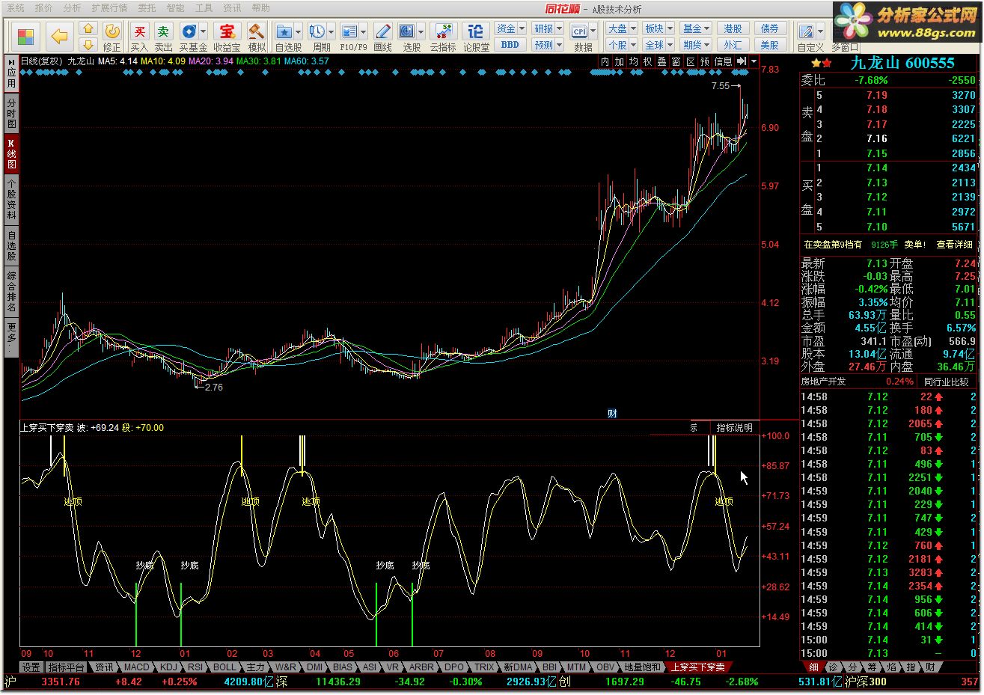
Task: Click the yellow up arrow button
Action: tap(88, 29)
